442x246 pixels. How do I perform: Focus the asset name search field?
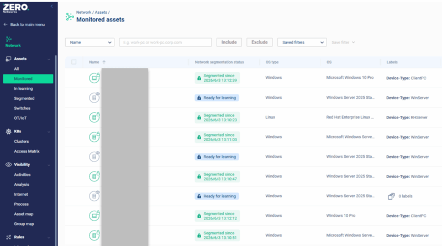tap(165, 42)
